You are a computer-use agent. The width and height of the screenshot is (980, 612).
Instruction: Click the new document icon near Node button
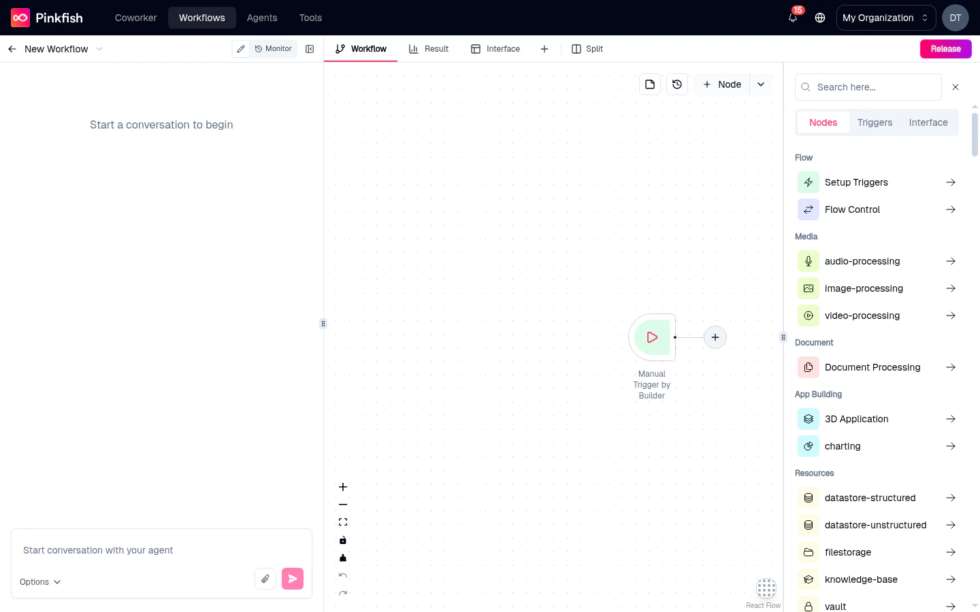pos(649,84)
